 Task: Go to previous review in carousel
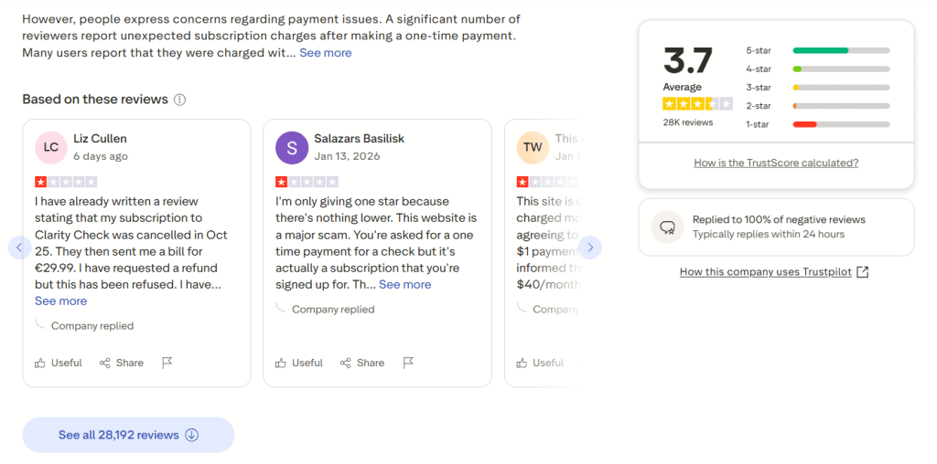(19, 247)
